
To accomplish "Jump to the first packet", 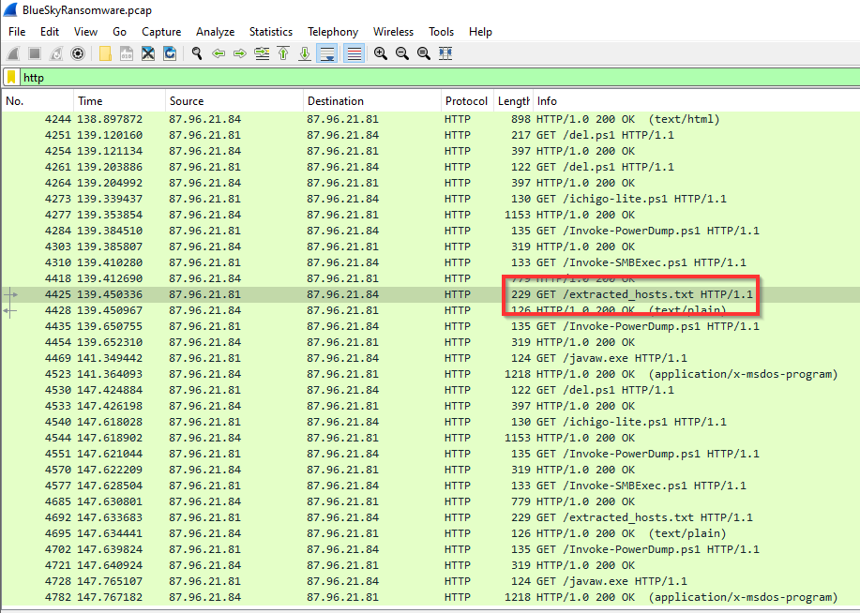I will click(282, 53).
